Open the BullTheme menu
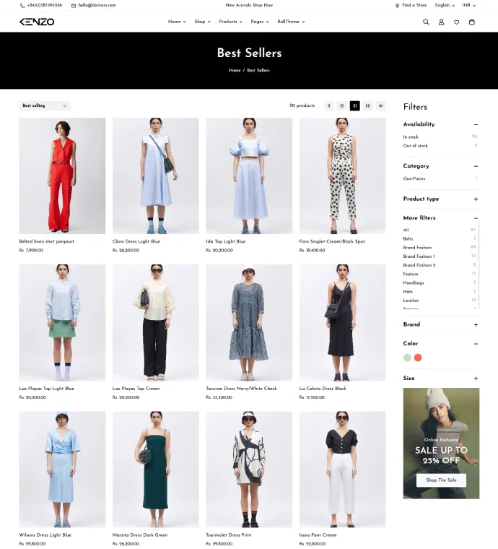 click(291, 22)
